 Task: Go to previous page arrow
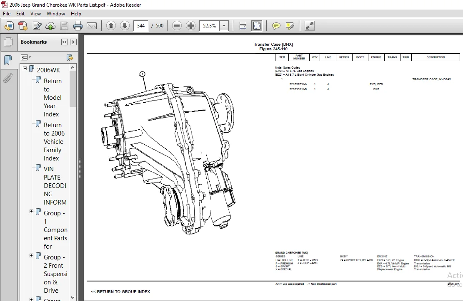111,26
